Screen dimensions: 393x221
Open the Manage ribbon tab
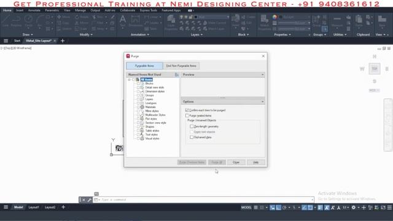80,10
